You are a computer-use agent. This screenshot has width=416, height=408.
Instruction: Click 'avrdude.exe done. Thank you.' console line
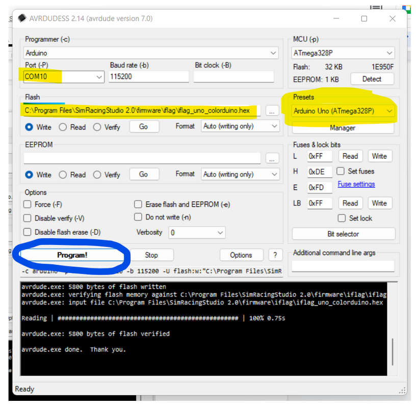(x=73, y=349)
